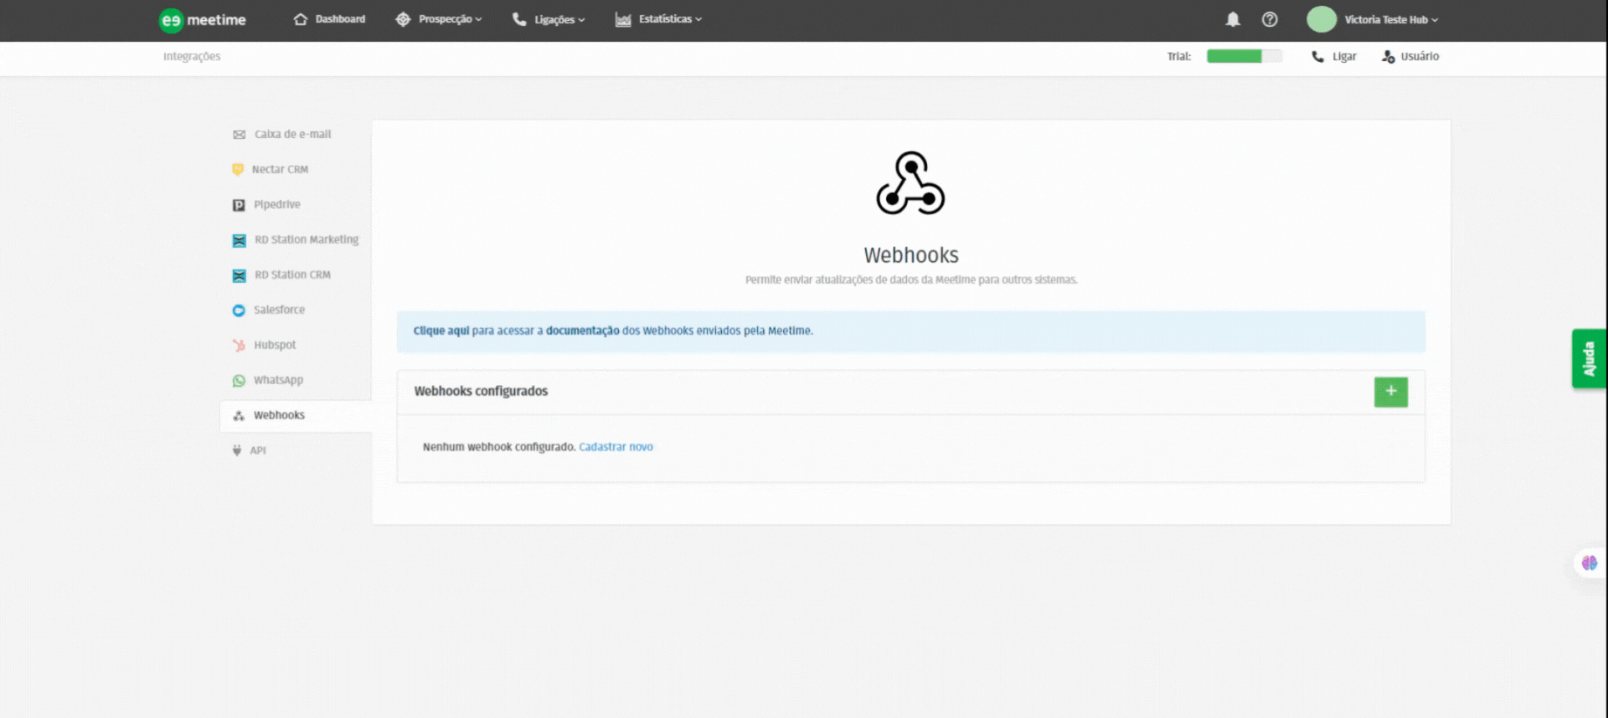Click the Webhooks sidebar icon
1608x718 pixels.
[239, 416]
